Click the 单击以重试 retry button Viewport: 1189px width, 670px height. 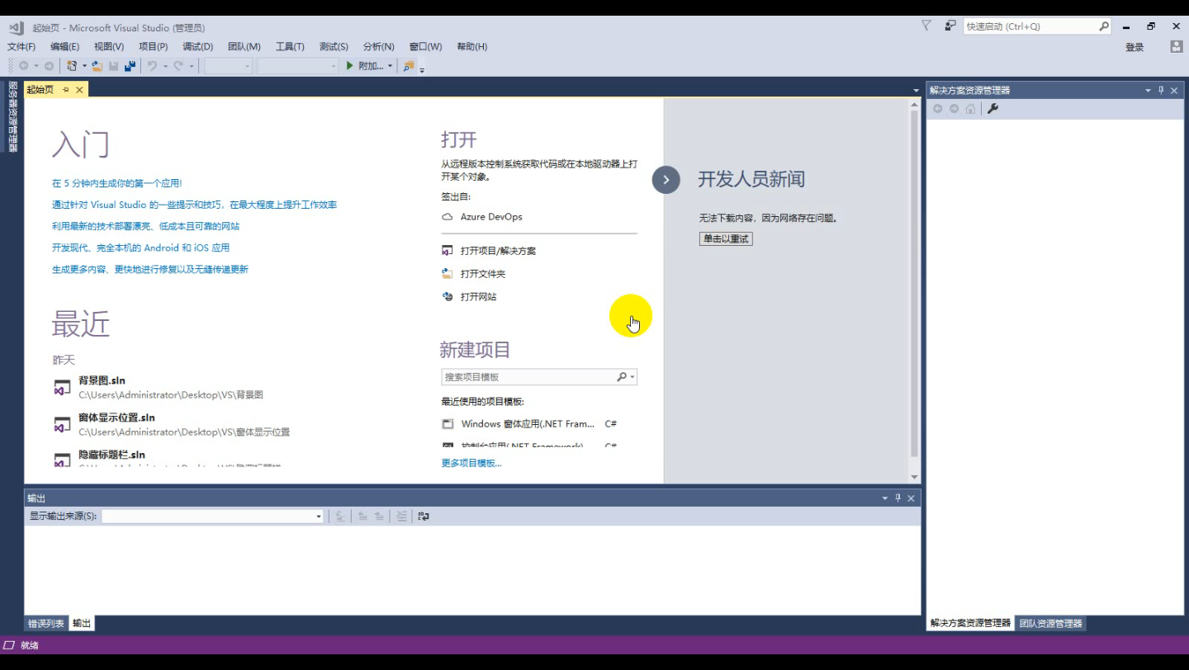(725, 238)
